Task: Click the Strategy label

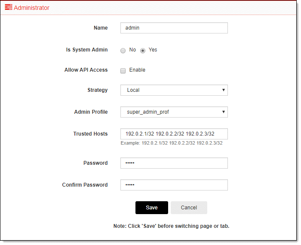Action: 98,90
